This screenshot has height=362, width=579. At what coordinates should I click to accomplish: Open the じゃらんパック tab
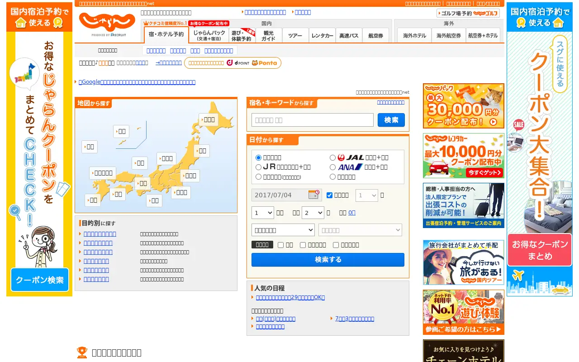[x=209, y=35]
